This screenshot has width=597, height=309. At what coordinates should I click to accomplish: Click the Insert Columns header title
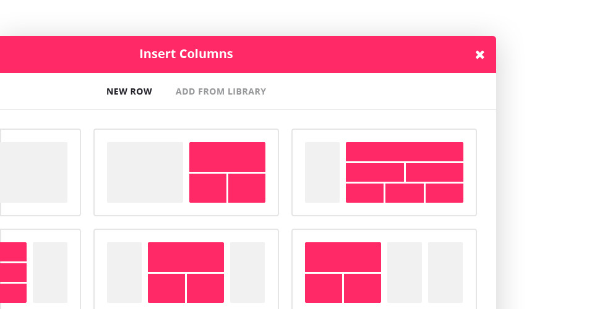coord(186,54)
